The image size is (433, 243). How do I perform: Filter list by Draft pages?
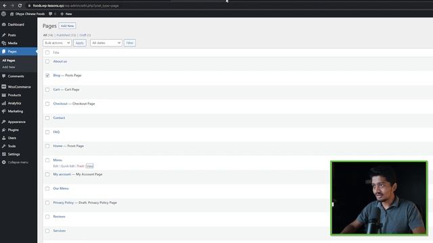point(85,35)
